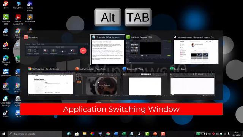Switch to Word via taskbar icon

tap(116, 134)
